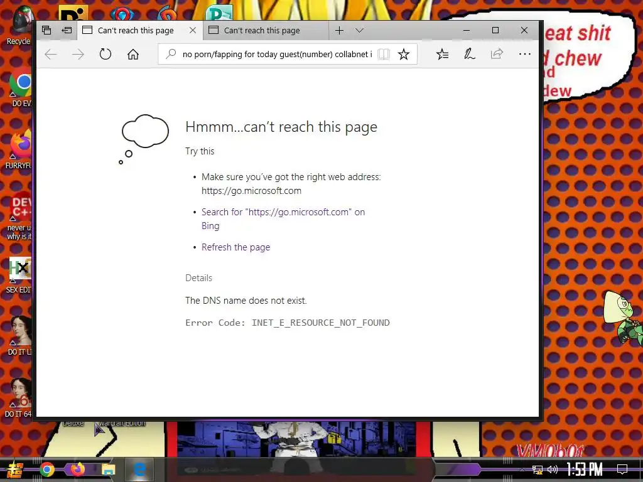Image resolution: width=643 pixels, height=482 pixels.
Task: Click the https://go.microsoft.com address text
Action: [251, 191]
